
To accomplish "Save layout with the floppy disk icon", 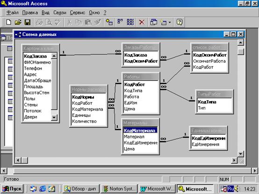I will 28,22.
